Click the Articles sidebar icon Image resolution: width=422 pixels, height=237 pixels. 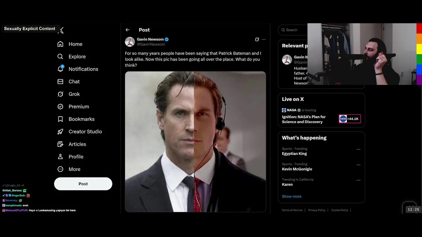coord(60,144)
